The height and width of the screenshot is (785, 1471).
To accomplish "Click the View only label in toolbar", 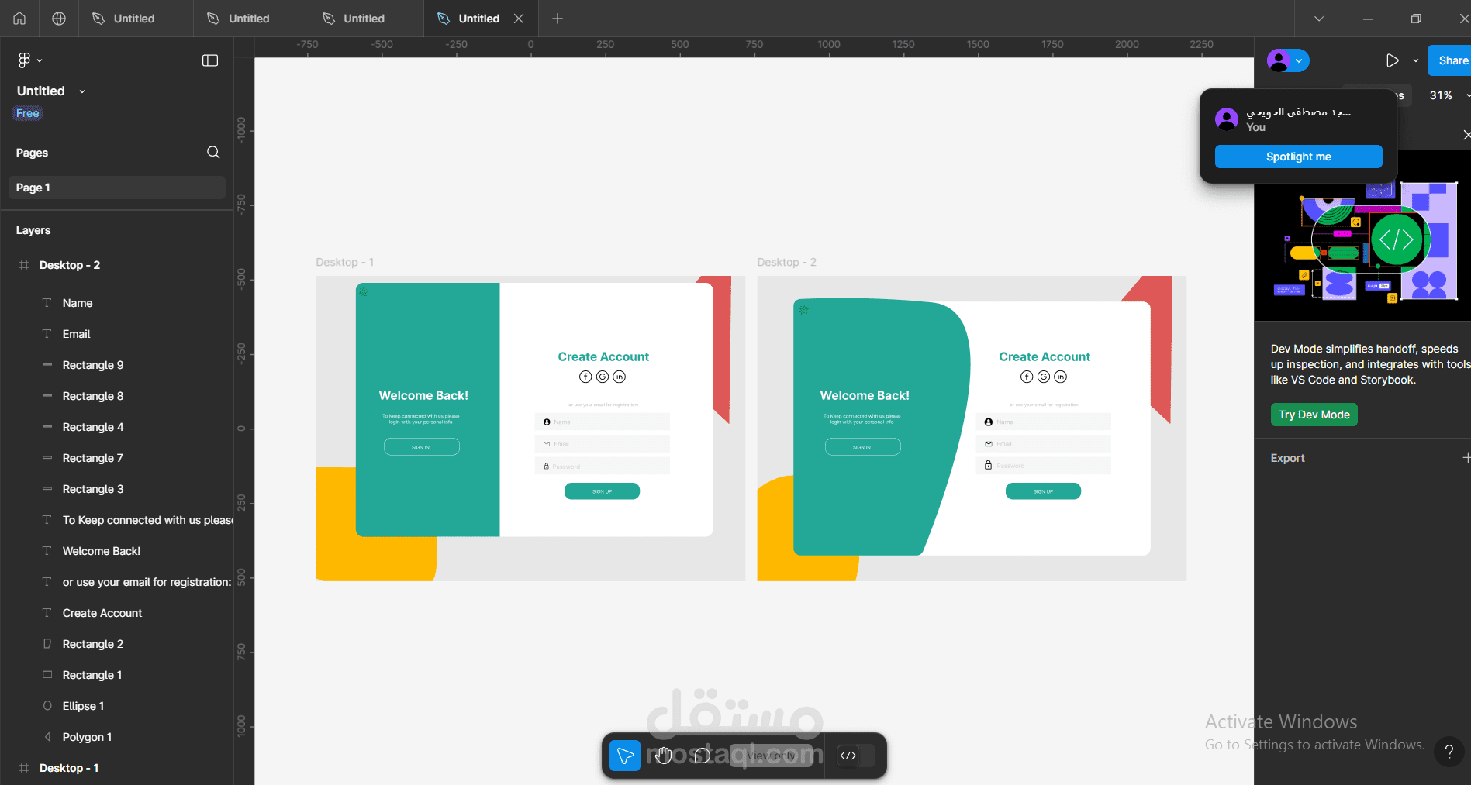I will [772, 756].
